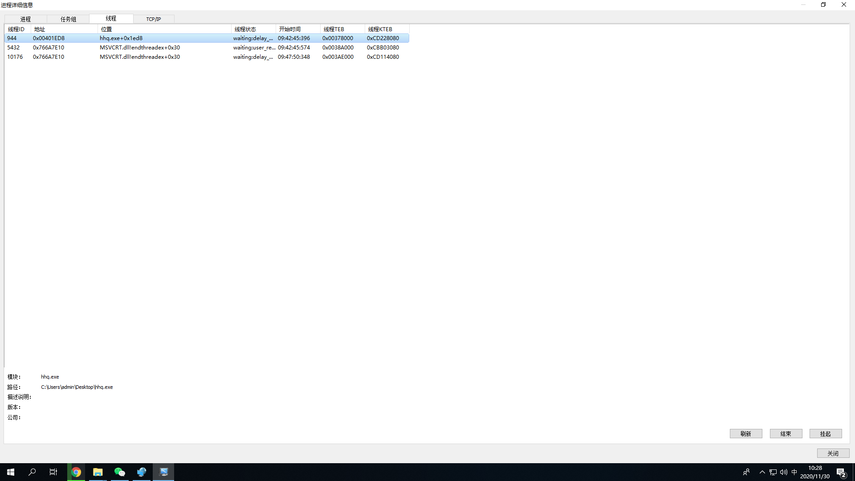Sort by 线程状态 column header
The width and height of the screenshot is (855, 481).
click(253, 29)
